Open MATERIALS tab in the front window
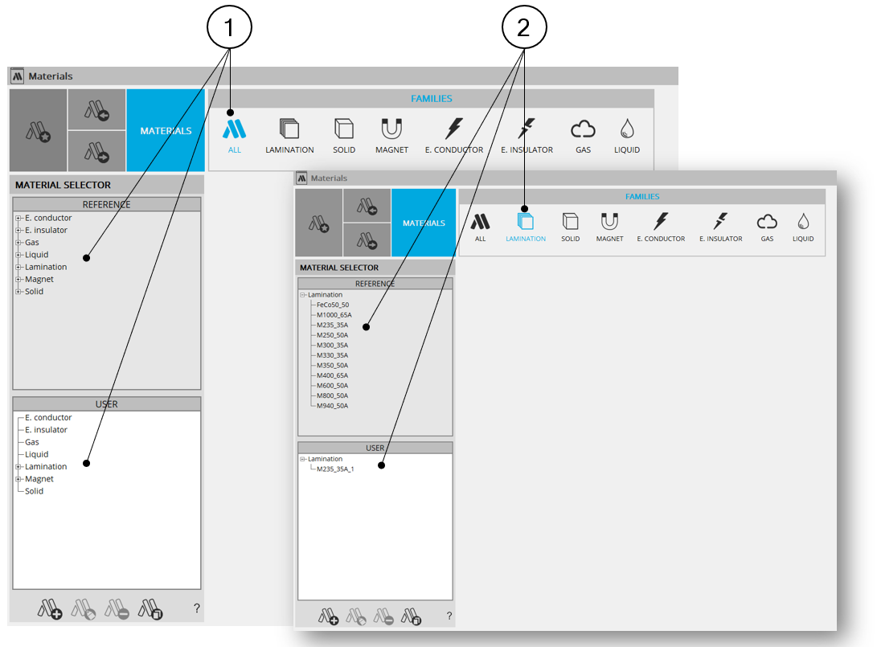The width and height of the screenshot is (877, 647). [424, 223]
